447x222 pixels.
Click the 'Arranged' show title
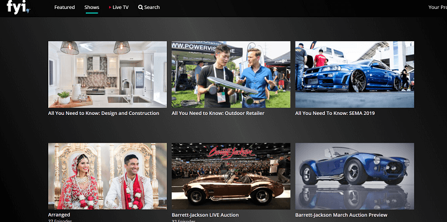click(x=59, y=215)
